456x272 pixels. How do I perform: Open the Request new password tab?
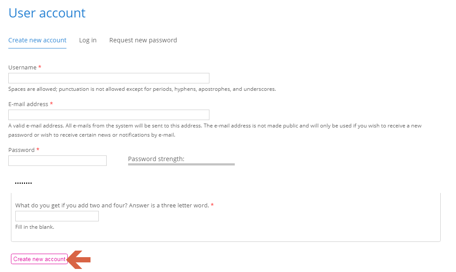[143, 40]
